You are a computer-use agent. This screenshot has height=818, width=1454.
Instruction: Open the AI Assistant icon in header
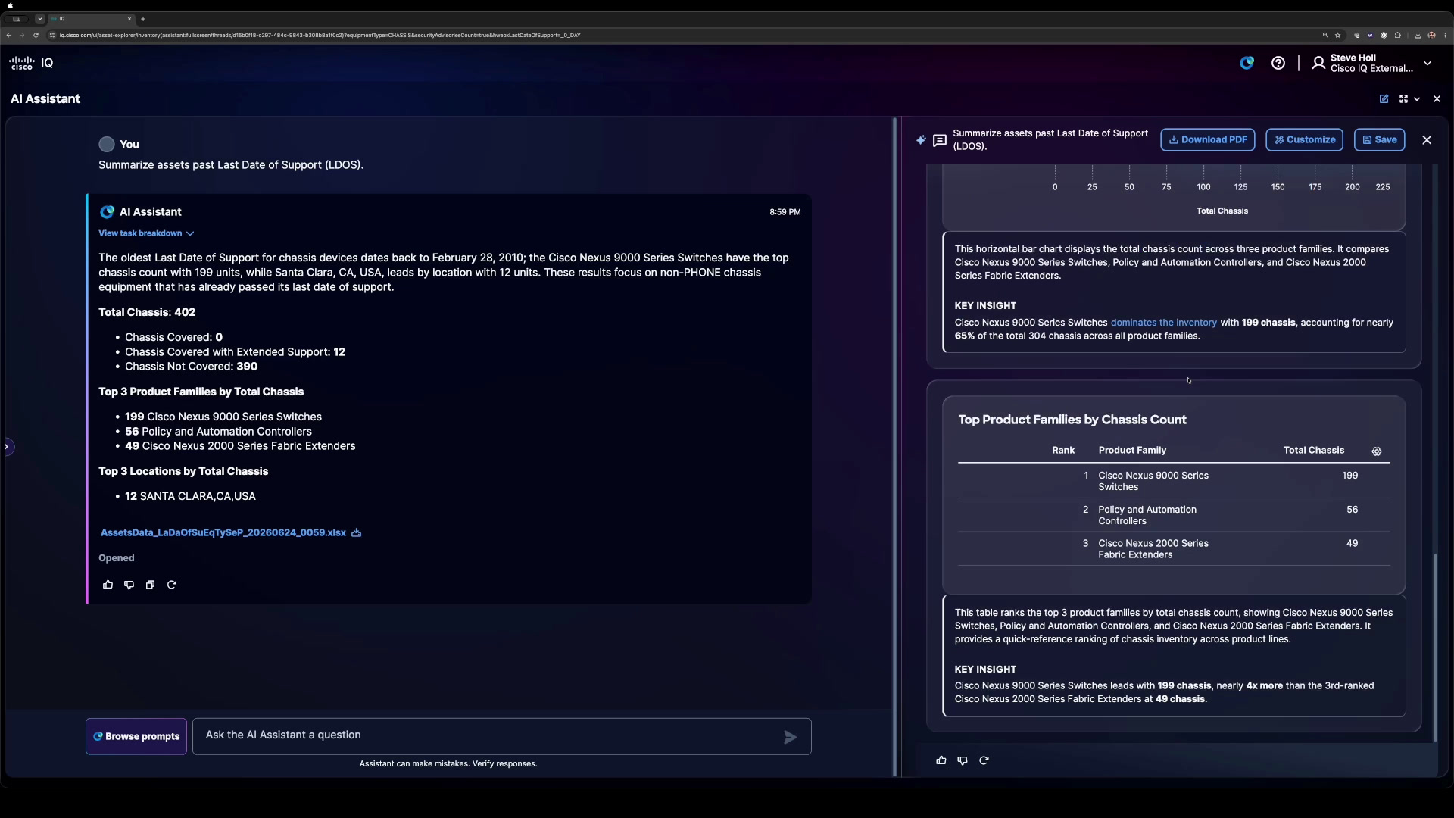coord(1247,64)
